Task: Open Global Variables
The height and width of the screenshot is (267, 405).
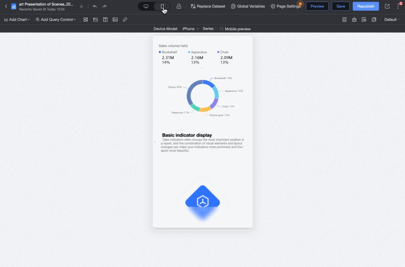Action: (248, 6)
